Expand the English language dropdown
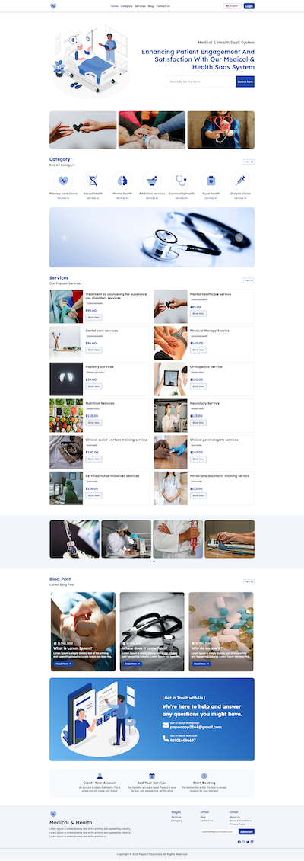The height and width of the screenshot is (861, 304). coord(233,6)
